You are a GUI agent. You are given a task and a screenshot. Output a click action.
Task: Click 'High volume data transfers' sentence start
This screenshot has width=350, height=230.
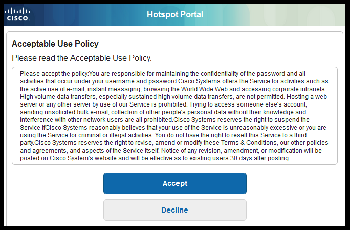pyautogui.click(x=58, y=97)
